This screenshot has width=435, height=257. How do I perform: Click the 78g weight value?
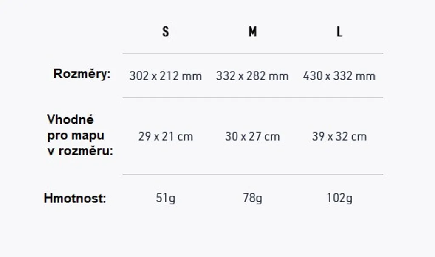coord(252,198)
